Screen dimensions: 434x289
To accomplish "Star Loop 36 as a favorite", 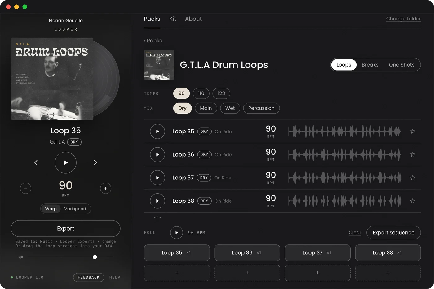I will click(413, 155).
